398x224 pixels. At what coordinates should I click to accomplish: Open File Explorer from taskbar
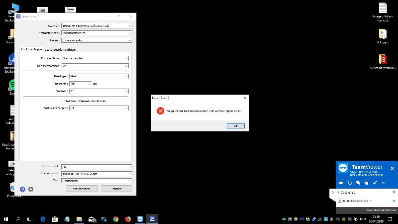click(79, 219)
